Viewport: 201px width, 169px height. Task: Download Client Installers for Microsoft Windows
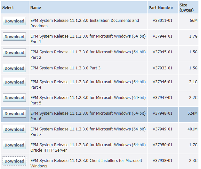click(x=14, y=161)
